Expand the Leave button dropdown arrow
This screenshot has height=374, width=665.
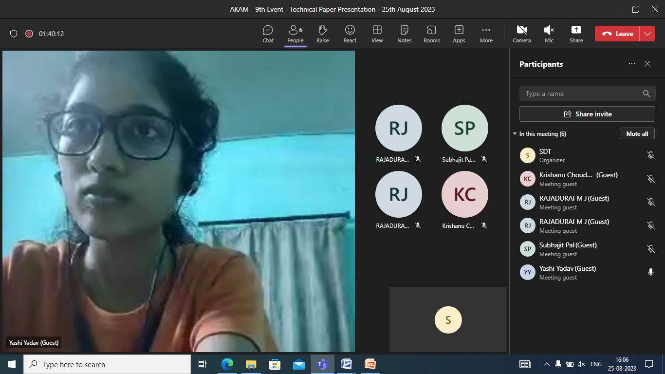[647, 34]
